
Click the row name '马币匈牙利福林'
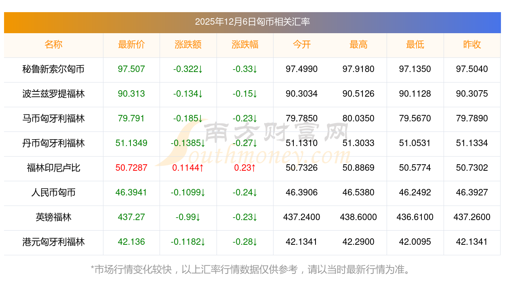pos(53,119)
